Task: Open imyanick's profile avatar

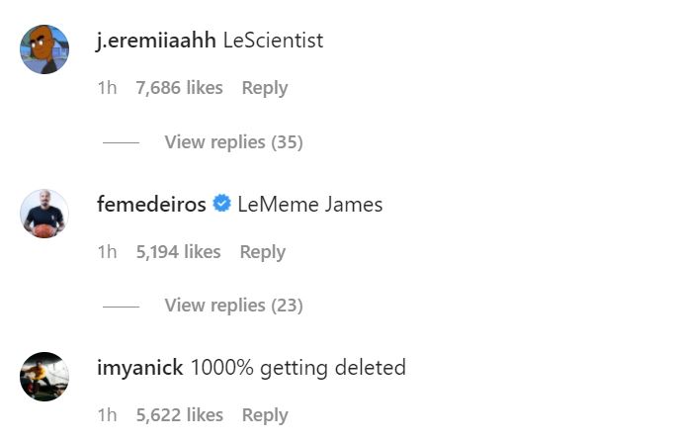Action: [44, 376]
